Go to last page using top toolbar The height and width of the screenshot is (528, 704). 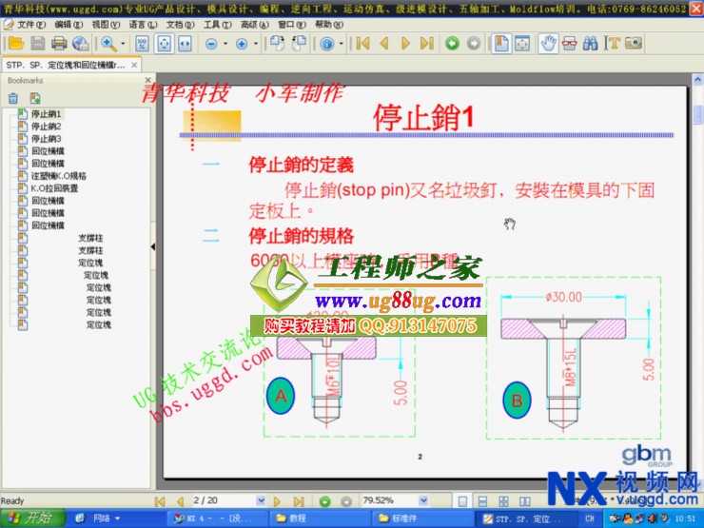pos(427,44)
